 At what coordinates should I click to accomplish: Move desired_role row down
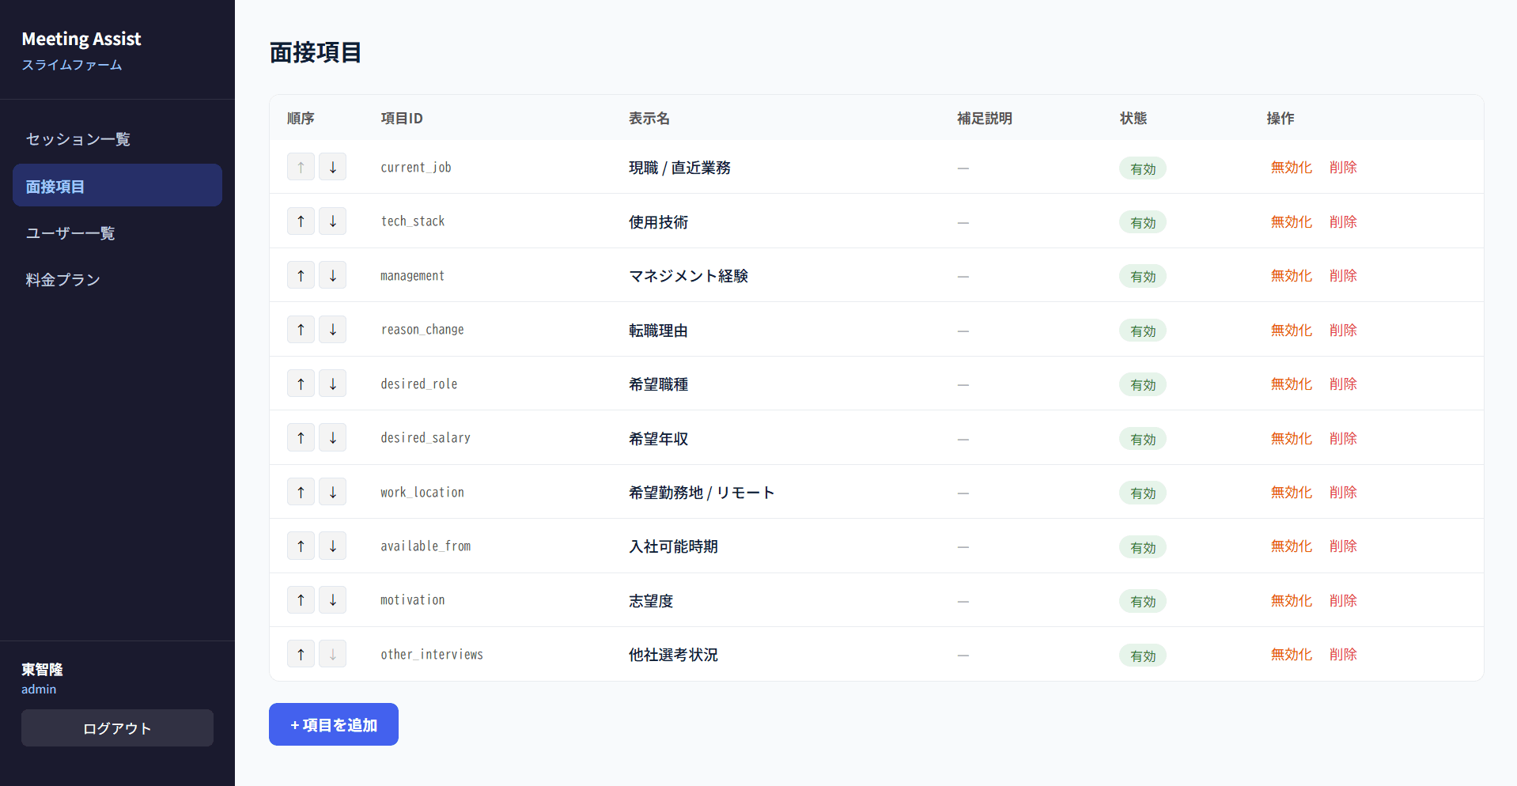(332, 384)
